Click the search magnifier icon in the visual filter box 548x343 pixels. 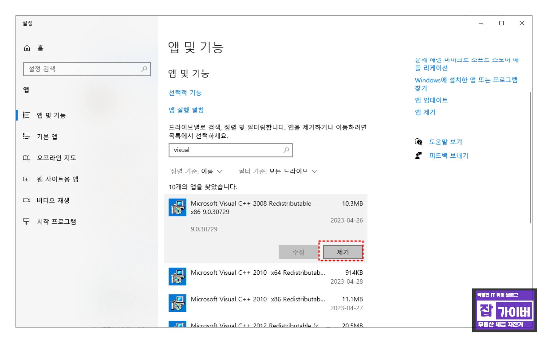click(x=286, y=150)
